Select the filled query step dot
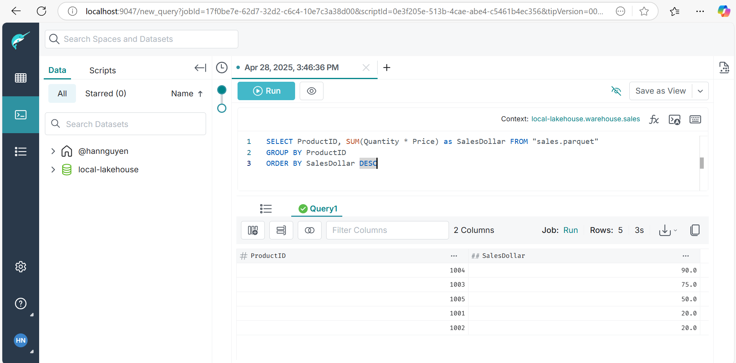The image size is (736, 363). 222,90
